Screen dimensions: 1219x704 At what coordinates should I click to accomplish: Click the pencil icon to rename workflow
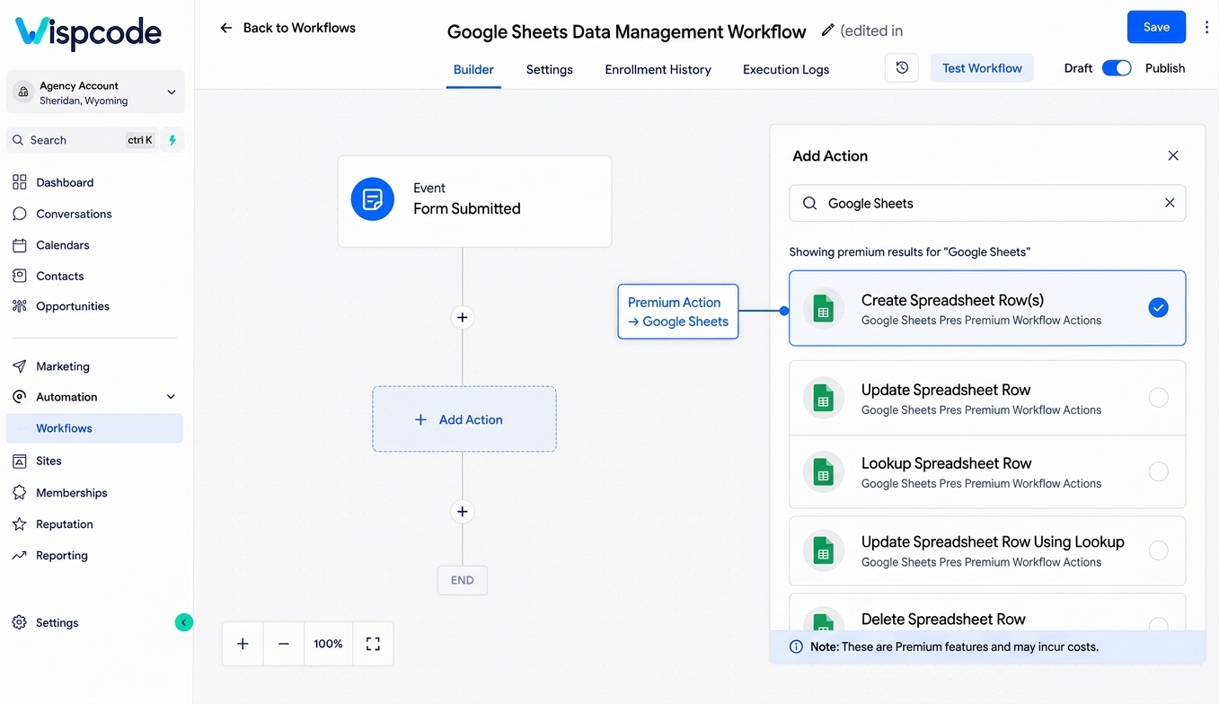(827, 31)
